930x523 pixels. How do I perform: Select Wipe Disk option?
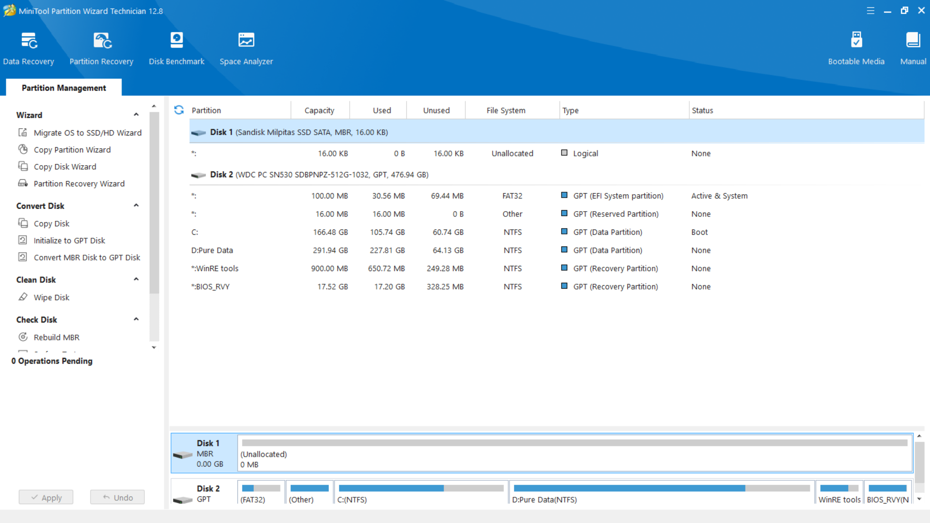(x=52, y=297)
